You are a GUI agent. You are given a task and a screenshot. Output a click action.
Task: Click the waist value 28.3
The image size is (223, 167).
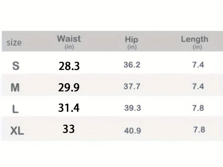[x=69, y=66]
